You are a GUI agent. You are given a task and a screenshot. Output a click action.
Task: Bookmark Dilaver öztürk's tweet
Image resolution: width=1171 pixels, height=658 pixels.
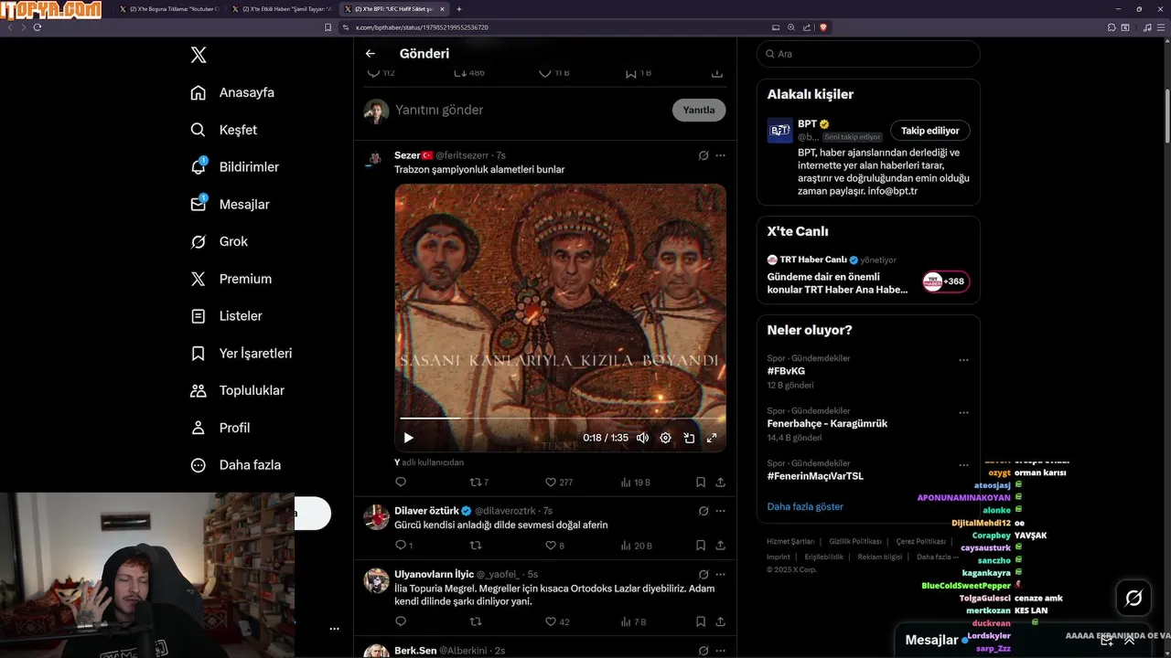tap(700, 546)
